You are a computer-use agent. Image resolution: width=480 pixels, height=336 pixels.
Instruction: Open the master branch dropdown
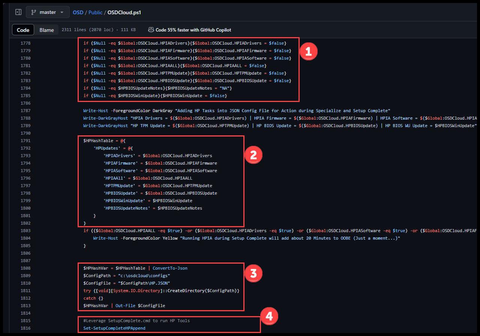coord(48,12)
